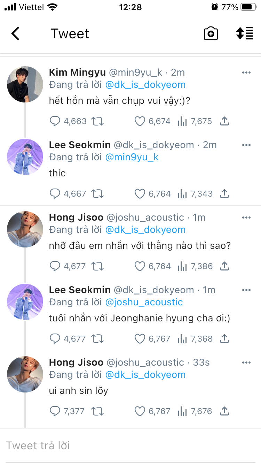
Task: Focus the "Tweet trả lời" reply field
Action: (130, 445)
